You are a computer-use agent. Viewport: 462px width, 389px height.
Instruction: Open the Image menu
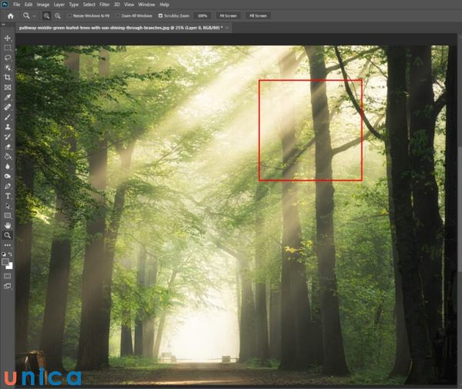click(43, 5)
